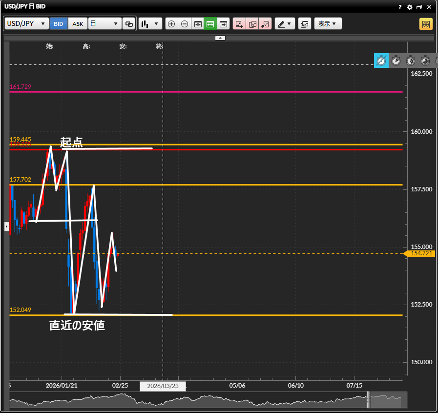Viewport: 438px width, 413px height.
Task: Click the green fit-width chart icon
Action: coord(210,24)
